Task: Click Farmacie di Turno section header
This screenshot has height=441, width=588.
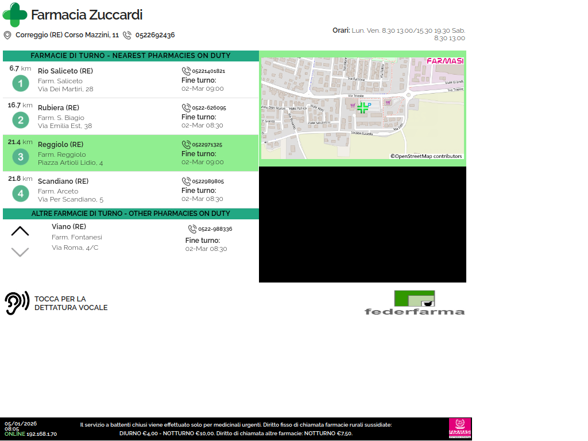Action: (x=130, y=56)
